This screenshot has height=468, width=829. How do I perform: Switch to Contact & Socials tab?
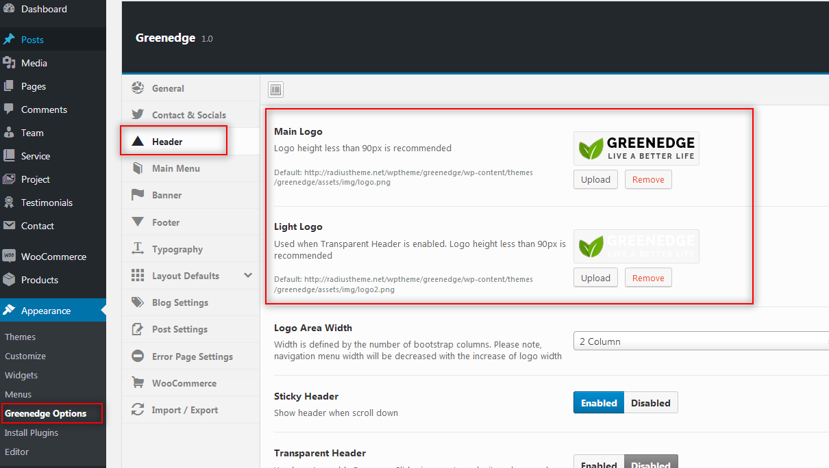[x=191, y=115]
